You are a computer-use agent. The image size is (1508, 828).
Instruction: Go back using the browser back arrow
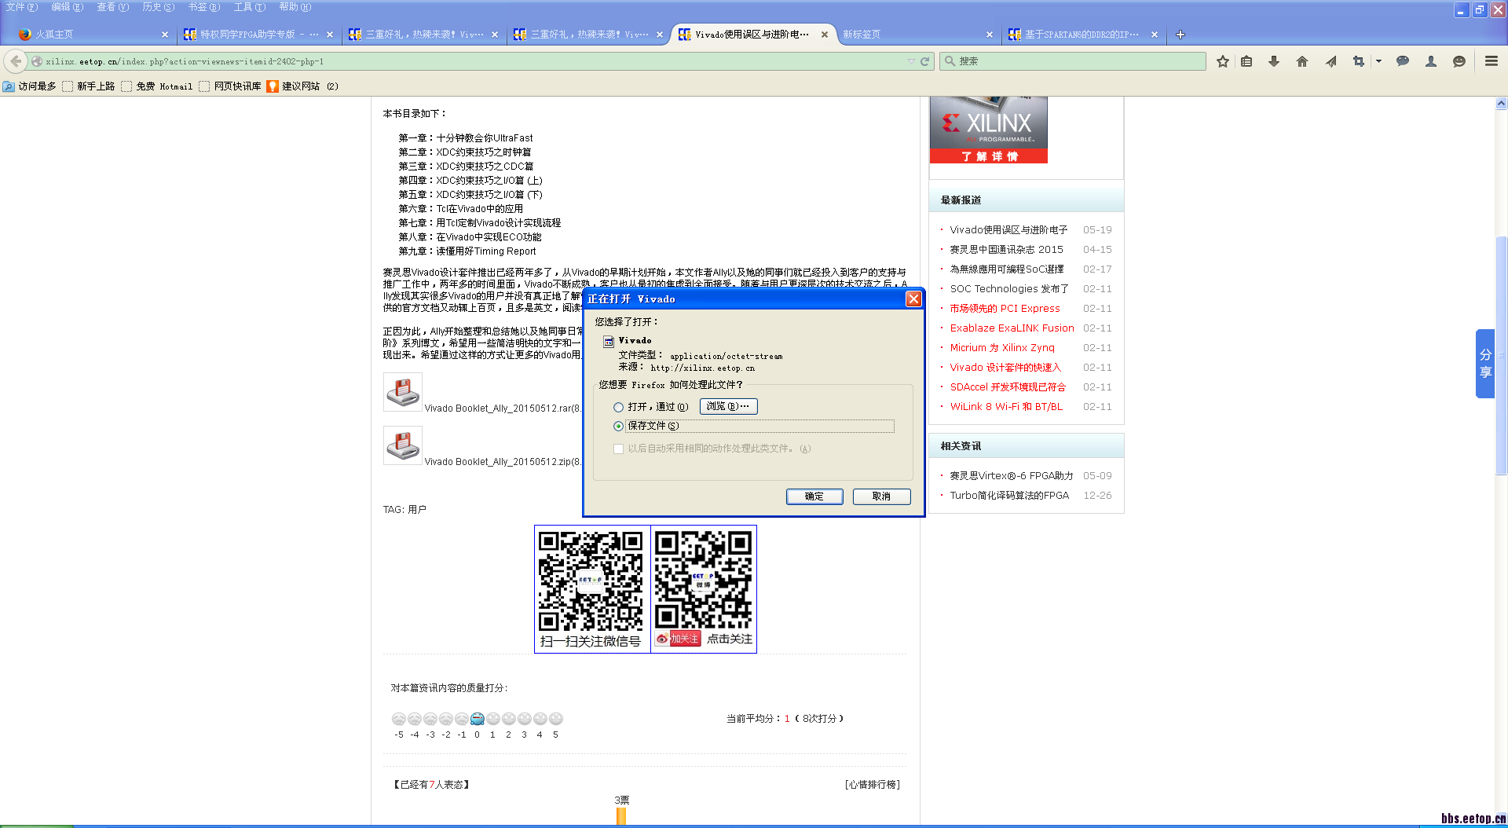point(16,61)
